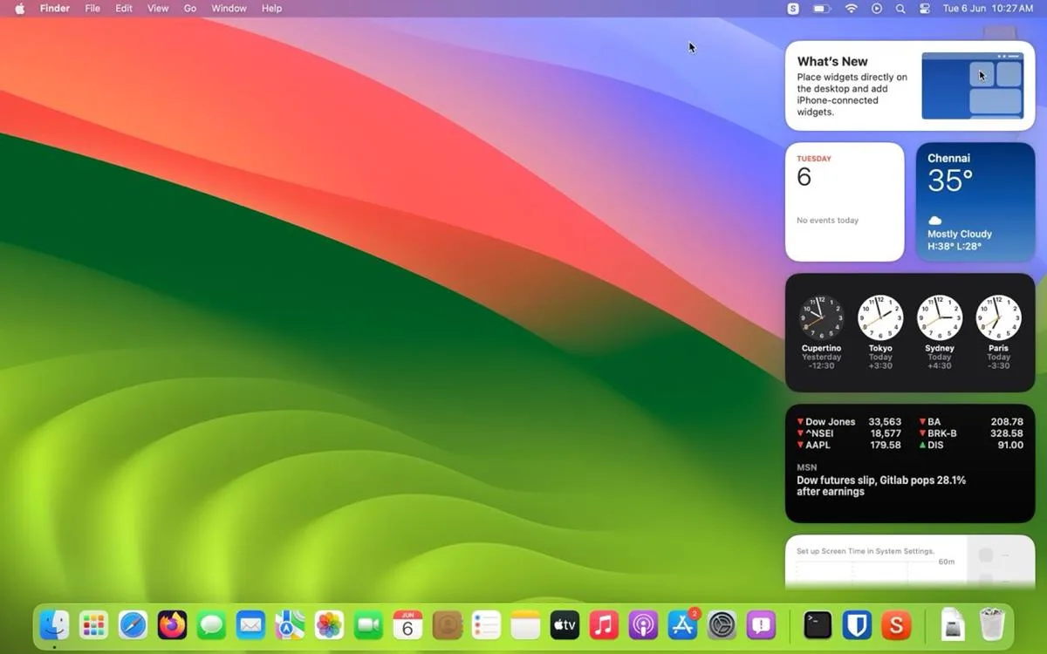This screenshot has width=1047, height=654.
Task: Open Reminders from the dock
Action: click(486, 625)
